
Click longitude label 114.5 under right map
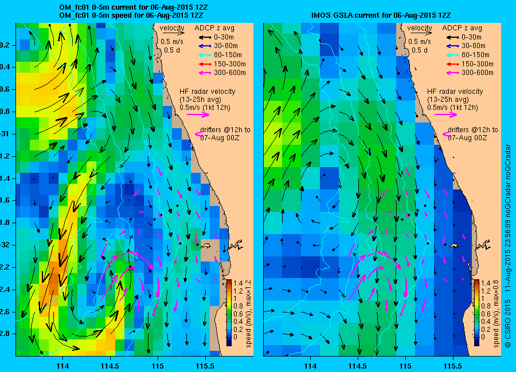(358, 366)
